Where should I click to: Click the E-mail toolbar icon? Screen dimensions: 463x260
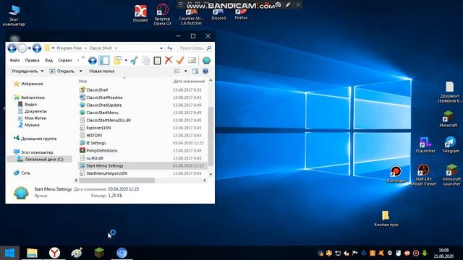coord(192,61)
